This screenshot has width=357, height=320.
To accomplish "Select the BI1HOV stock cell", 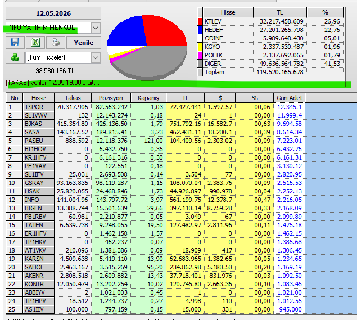I will pos(38,149).
